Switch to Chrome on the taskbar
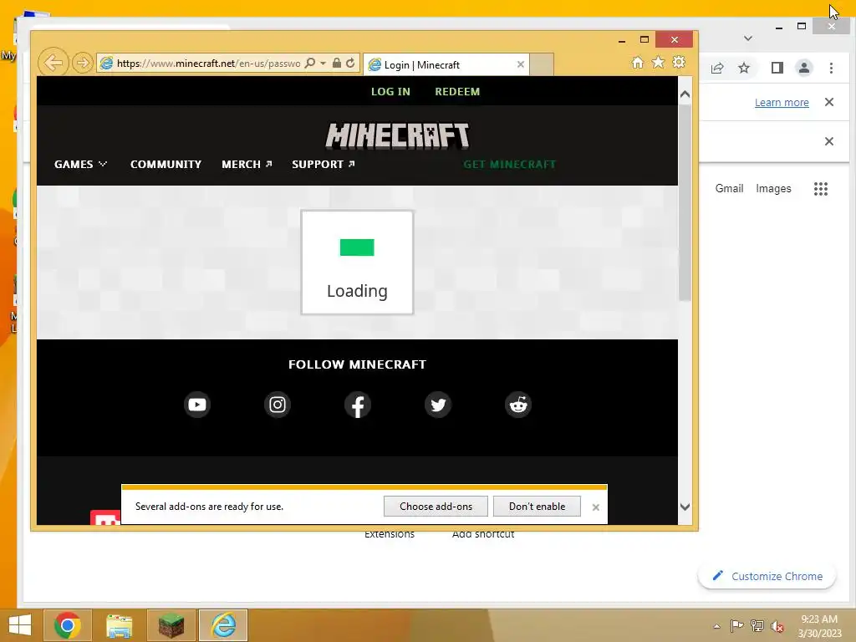Viewport: 856px width, 642px height. click(67, 625)
